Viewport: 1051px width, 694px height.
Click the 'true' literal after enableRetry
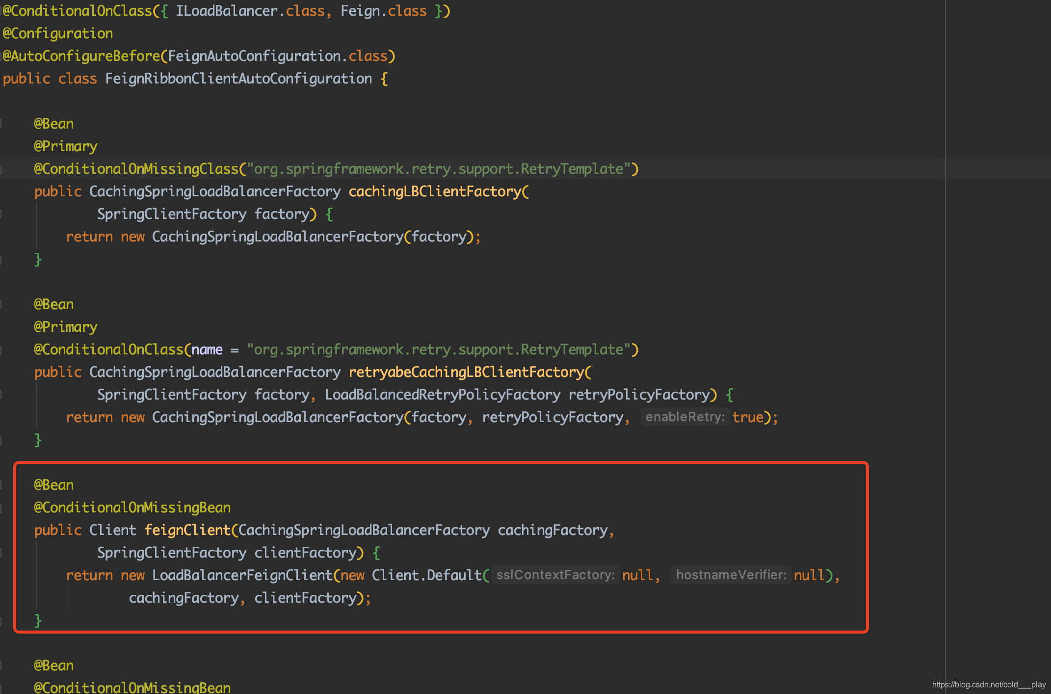[748, 417]
